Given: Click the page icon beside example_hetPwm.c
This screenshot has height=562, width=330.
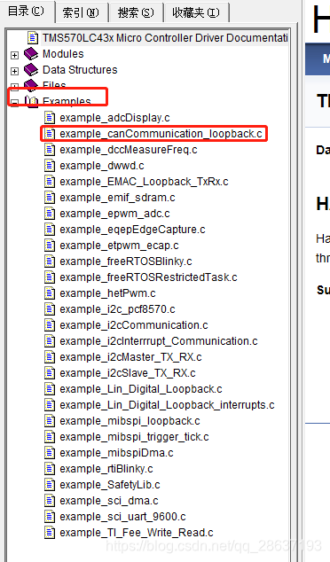Looking at the screenshot, I should click(50, 293).
